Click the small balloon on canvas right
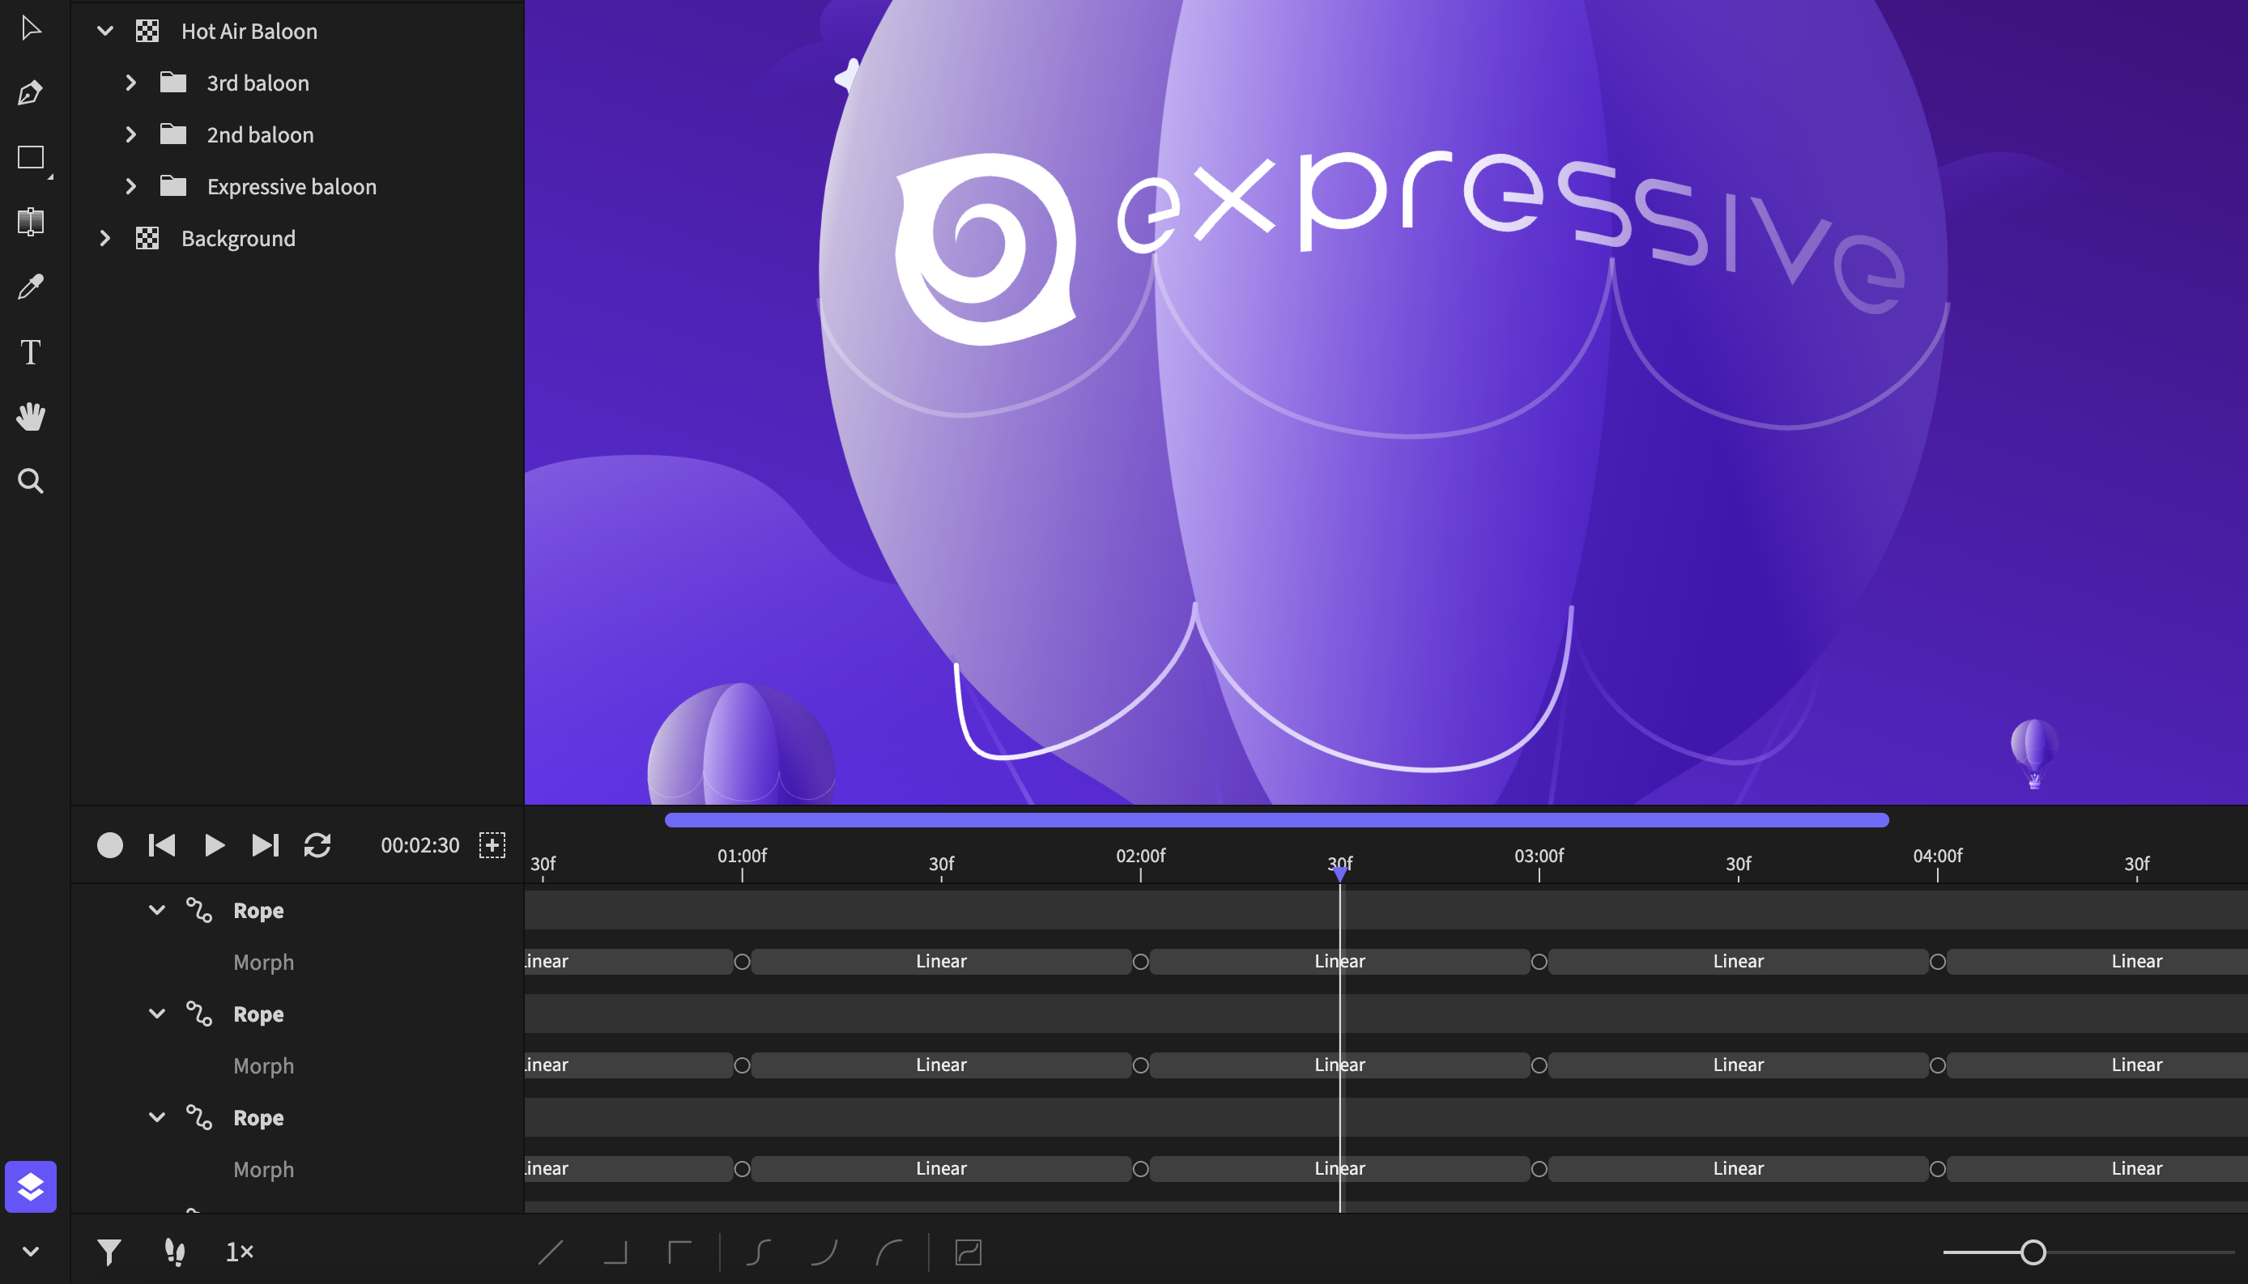The height and width of the screenshot is (1284, 2248). (2033, 752)
